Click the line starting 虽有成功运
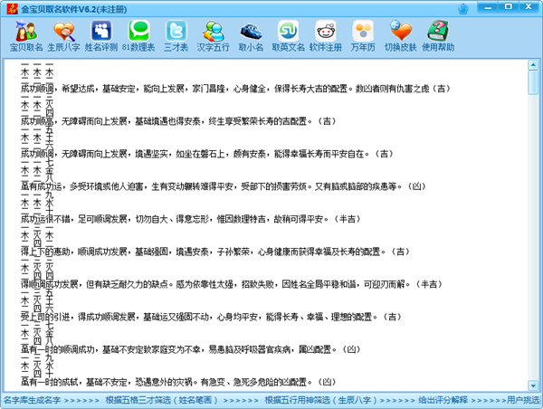This screenshot has height=409, width=543. (223, 186)
